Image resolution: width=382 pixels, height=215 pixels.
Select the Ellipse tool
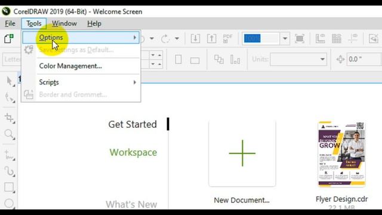(x=10, y=203)
